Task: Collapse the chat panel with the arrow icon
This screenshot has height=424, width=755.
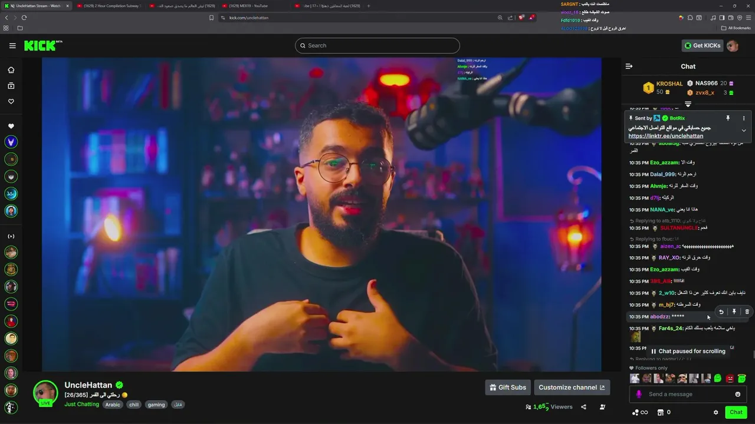Action: click(629, 67)
